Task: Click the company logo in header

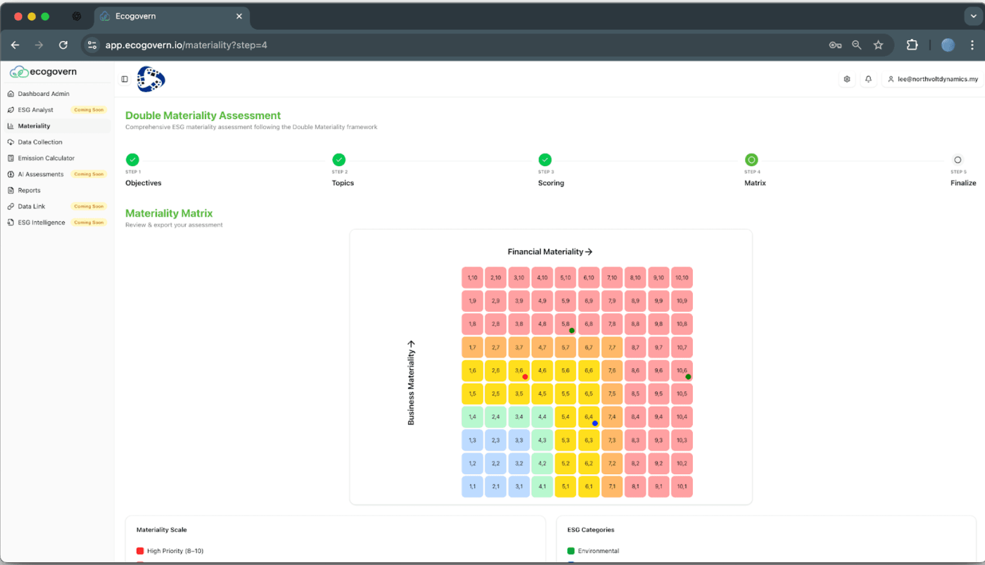Action: [x=151, y=79]
